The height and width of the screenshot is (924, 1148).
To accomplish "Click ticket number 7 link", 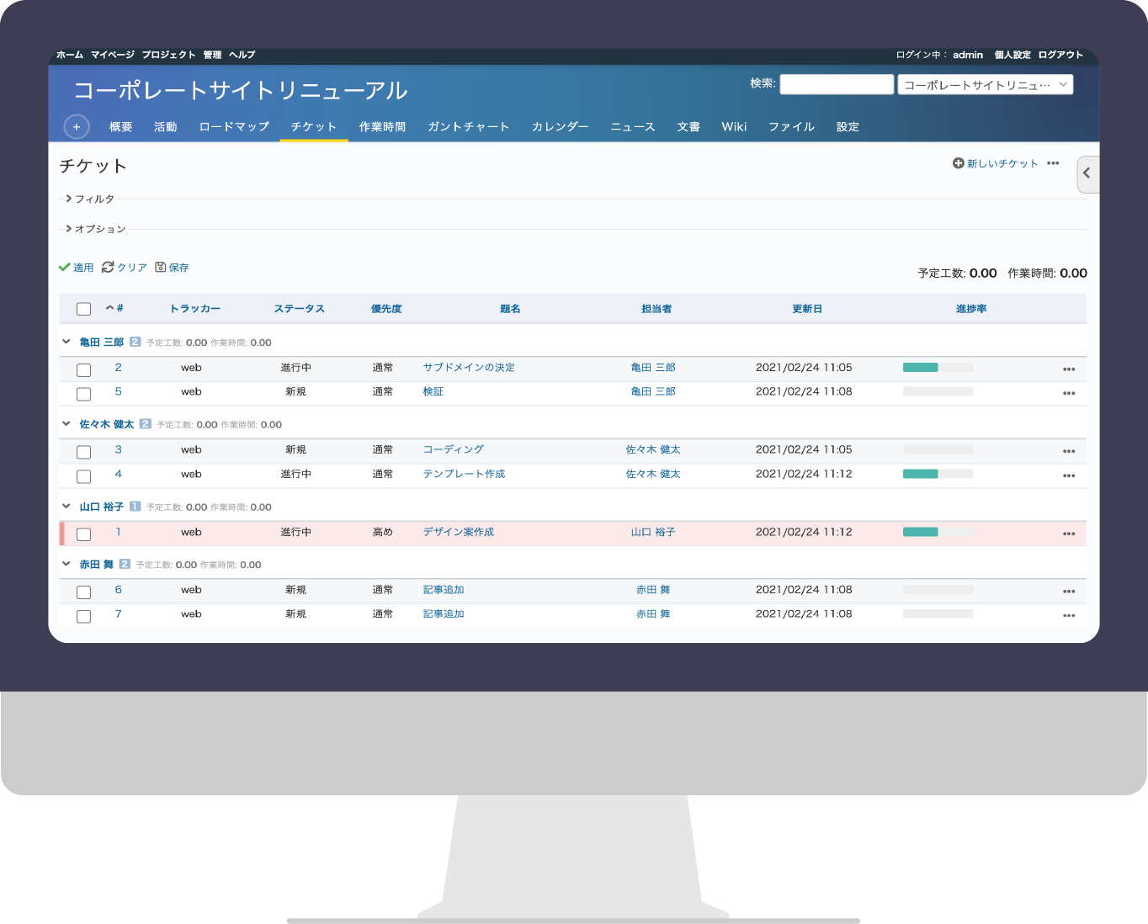I will pos(118,613).
